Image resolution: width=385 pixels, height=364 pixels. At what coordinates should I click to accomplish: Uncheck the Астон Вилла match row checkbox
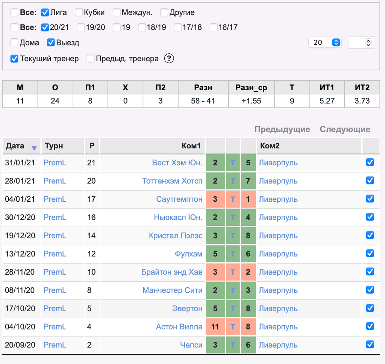pyautogui.click(x=370, y=326)
